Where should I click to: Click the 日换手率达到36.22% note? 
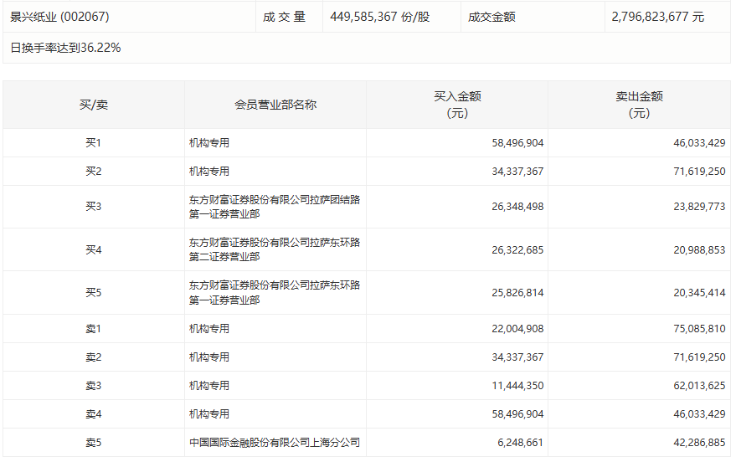coord(65,48)
